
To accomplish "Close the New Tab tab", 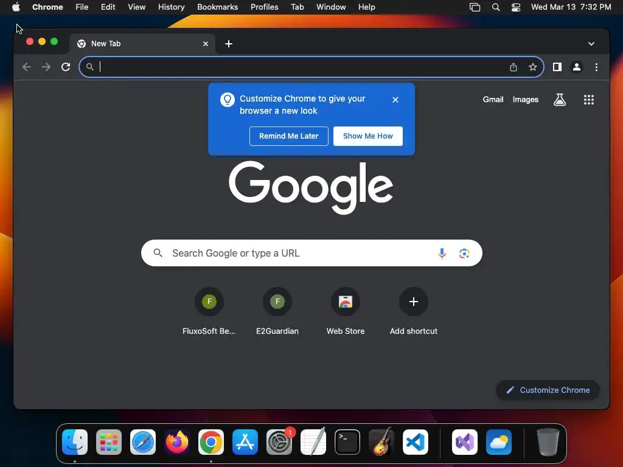I will point(206,44).
